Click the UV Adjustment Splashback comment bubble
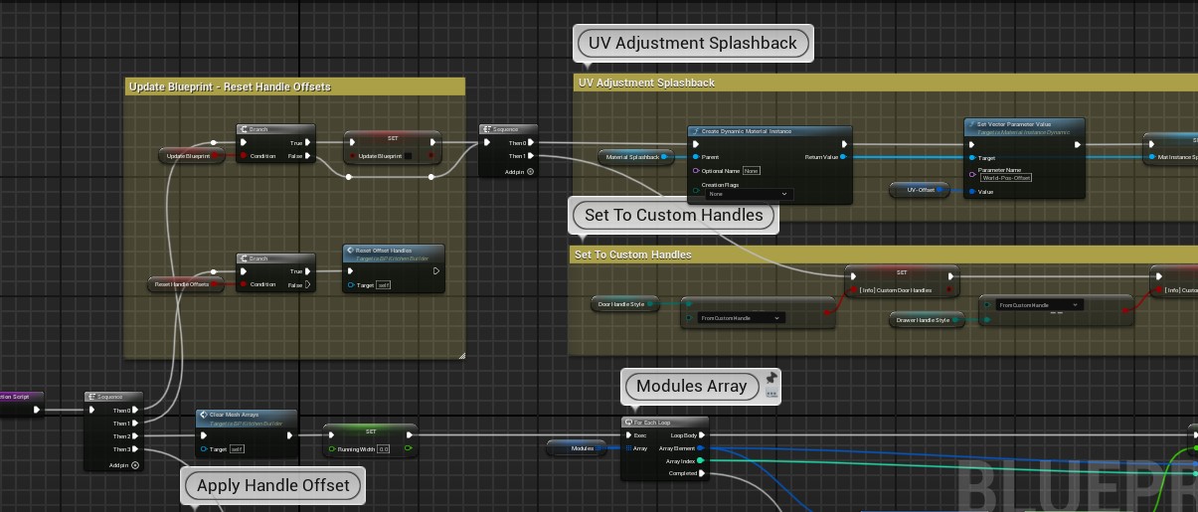The width and height of the screenshot is (1198, 512). click(x=693, y=43)
